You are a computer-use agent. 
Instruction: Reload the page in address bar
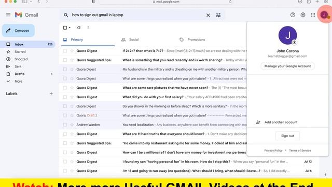coord(230,2)
